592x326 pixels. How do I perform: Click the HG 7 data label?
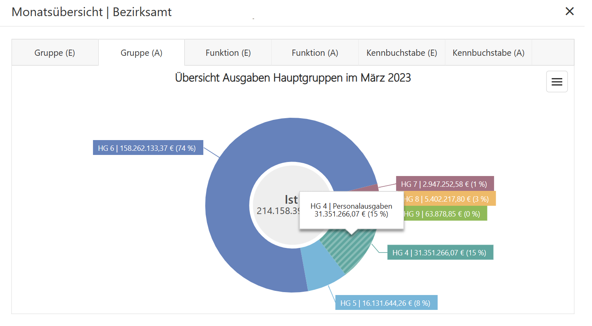click(x=445, y=184)
